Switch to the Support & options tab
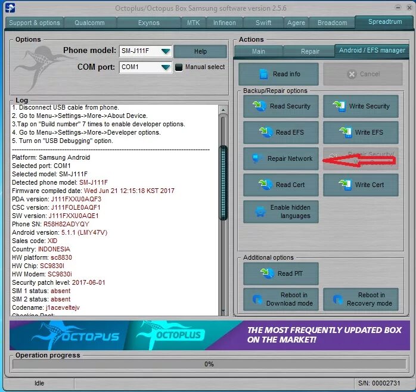 click(x=35, y=23)
